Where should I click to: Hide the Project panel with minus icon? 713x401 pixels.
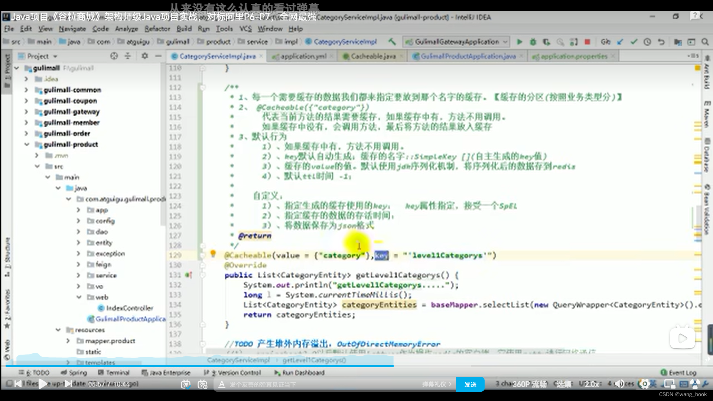(x=158, y=56)
